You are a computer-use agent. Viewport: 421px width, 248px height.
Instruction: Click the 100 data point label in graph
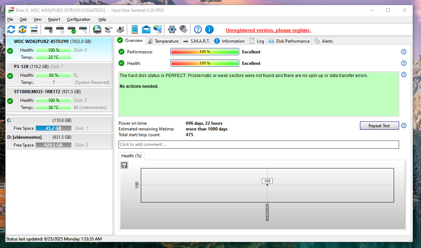click(x=267, y=181)
